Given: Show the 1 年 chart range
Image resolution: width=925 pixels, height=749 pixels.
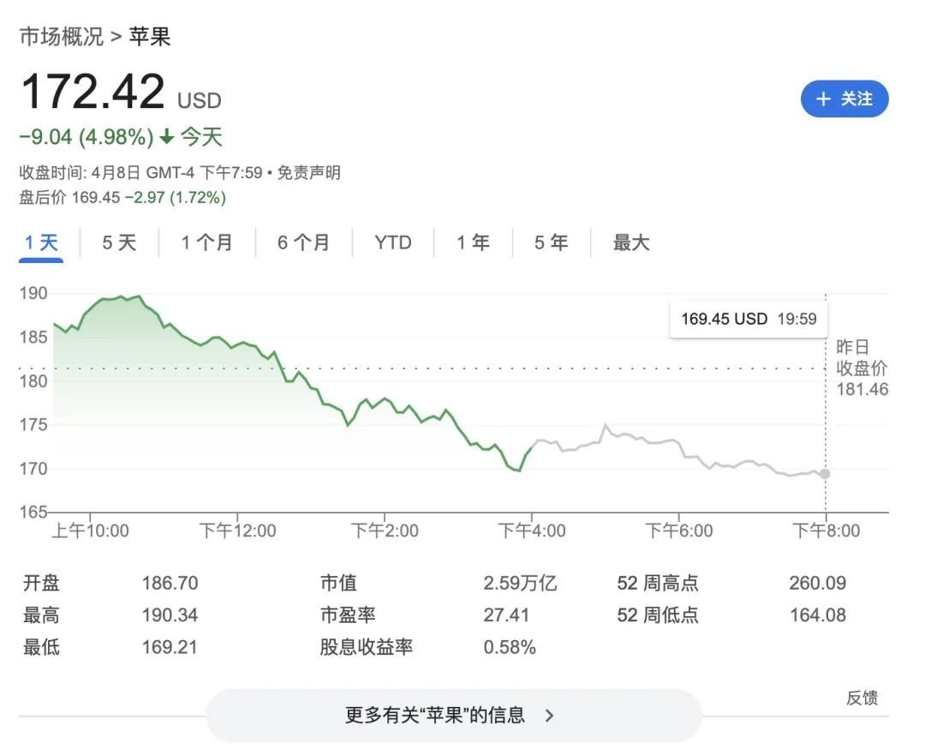Looking at the screenshot, I should pyautogui.click(x=473, y=243).
